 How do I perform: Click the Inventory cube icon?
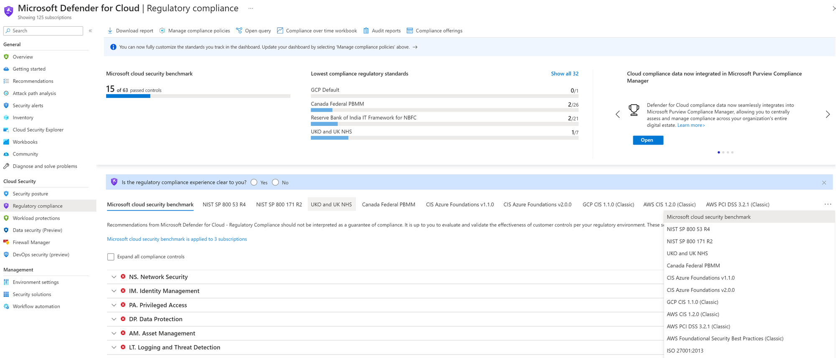pyautogui.click(x=6, y=118)
